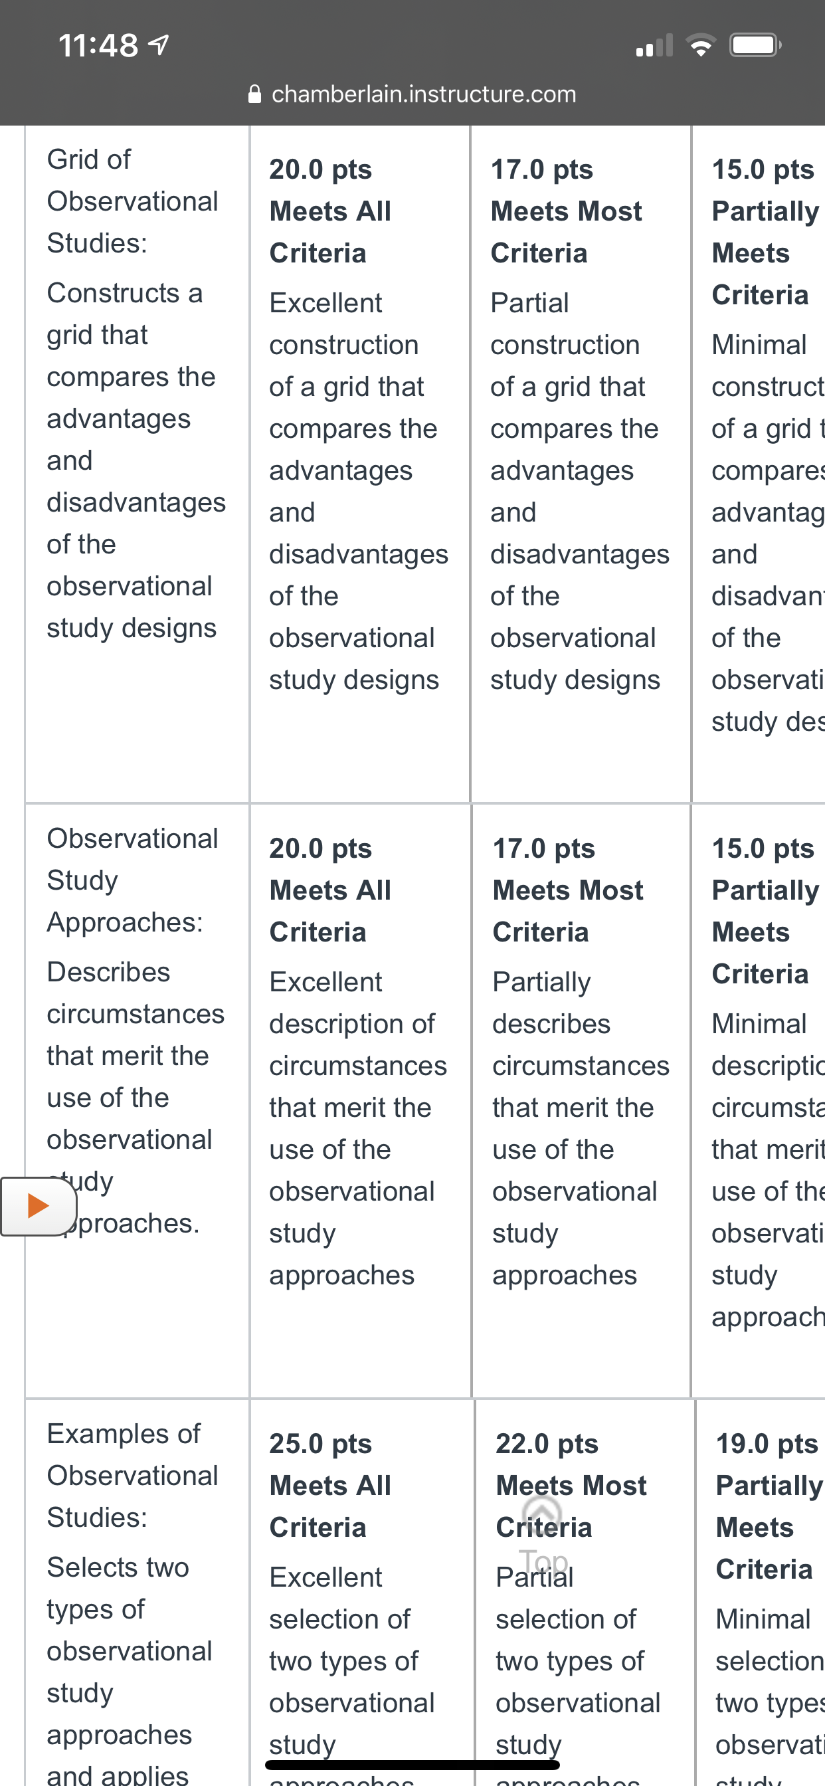825x1786 pixels.
Task: Select the 15.0 pts Grid of Observational Studies rating
Action: tap(759, 464)
